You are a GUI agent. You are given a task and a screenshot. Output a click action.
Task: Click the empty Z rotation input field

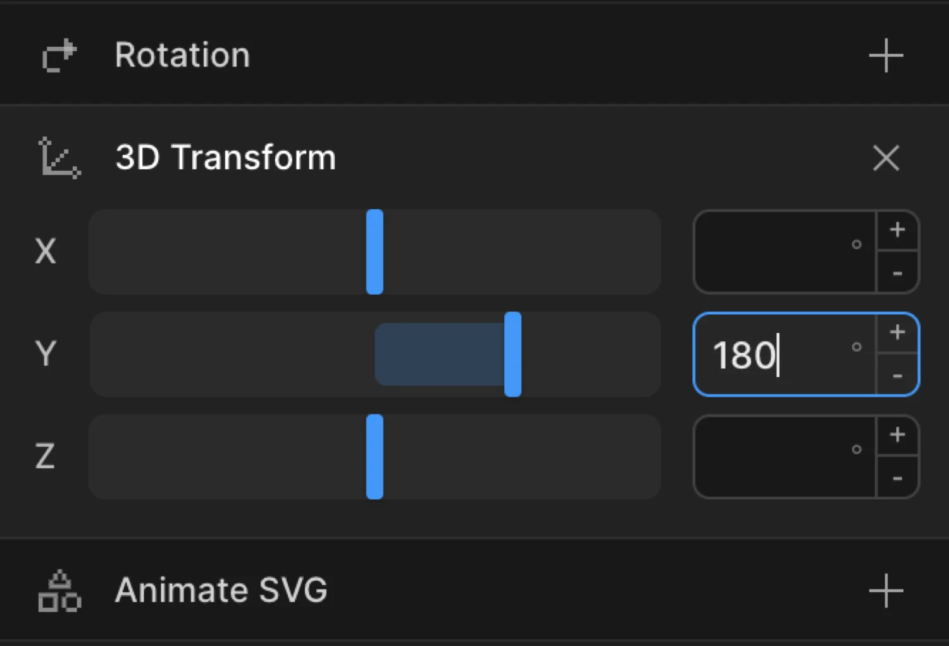778,456
